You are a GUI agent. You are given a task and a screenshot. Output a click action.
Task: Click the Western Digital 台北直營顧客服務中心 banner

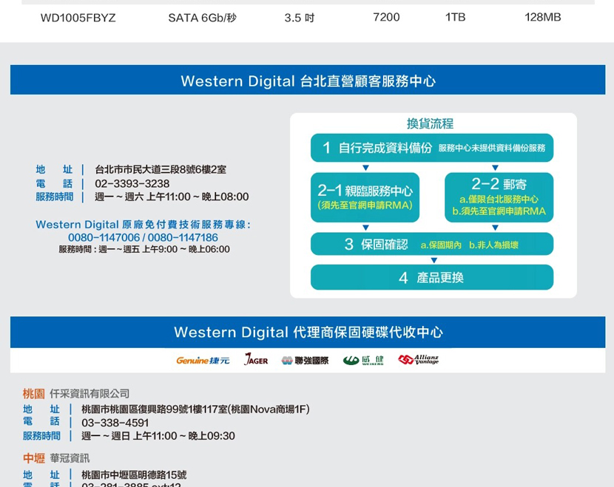308,81
